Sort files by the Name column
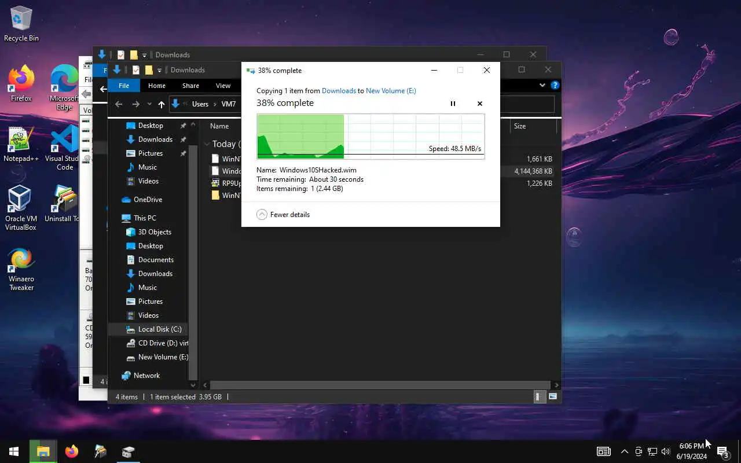741x463 pixels. click(219, 126)
